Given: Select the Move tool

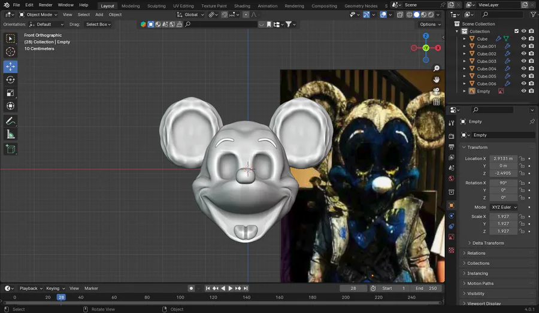Looking at the screenshot, I should (x=10, y=66).
